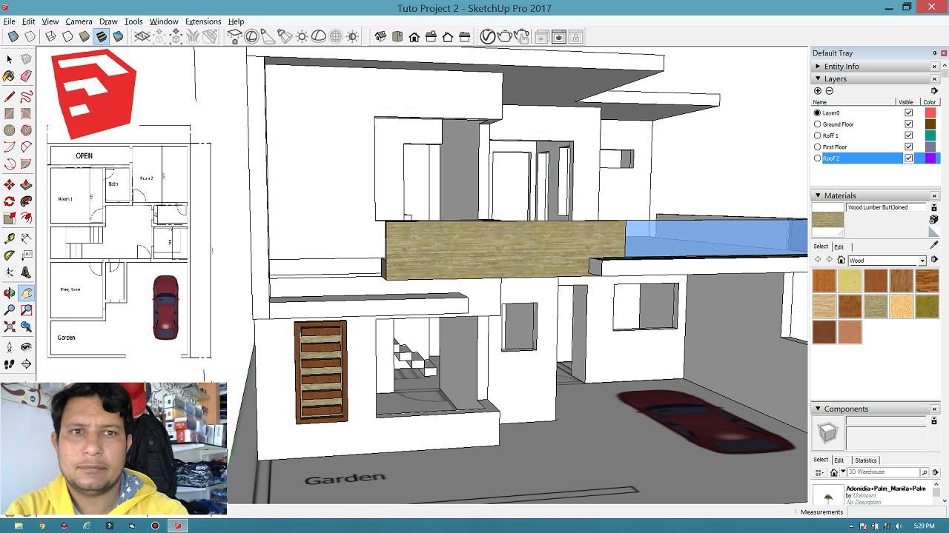Screen dimensions: 949x533
Task: Click the 3D Warehouse search field
Action: pos(883,472)
